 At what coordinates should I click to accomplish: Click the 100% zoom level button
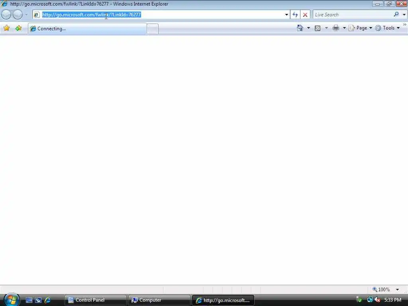381,289
